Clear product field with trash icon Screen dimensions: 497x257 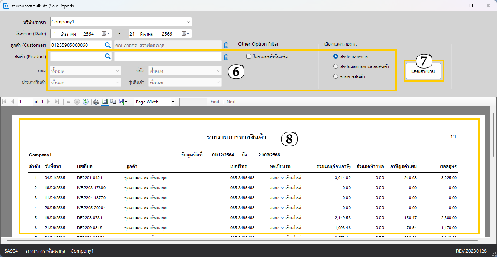[226, 57]
